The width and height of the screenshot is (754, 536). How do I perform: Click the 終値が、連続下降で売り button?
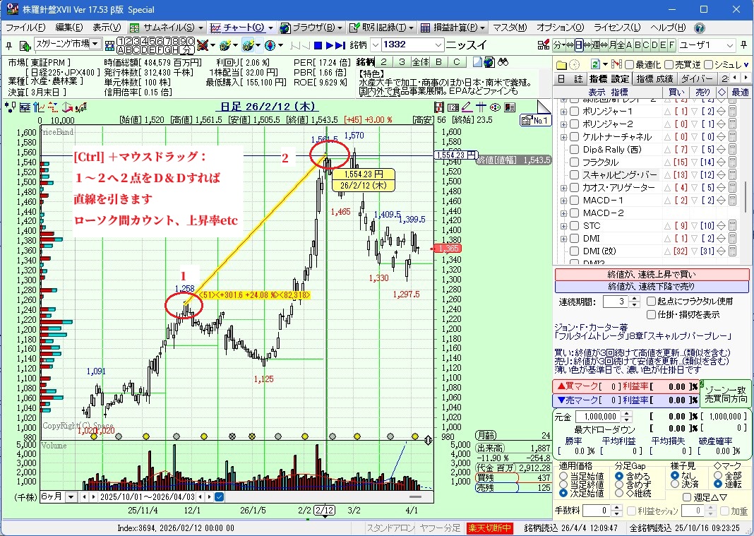click(652, 287)
